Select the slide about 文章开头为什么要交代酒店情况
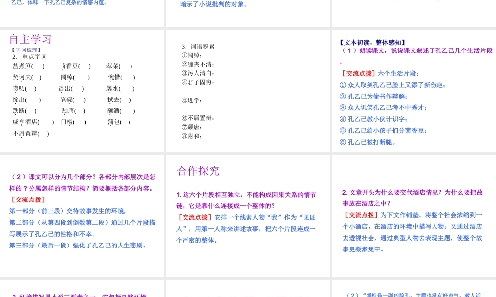 click(x=414, y=216)
